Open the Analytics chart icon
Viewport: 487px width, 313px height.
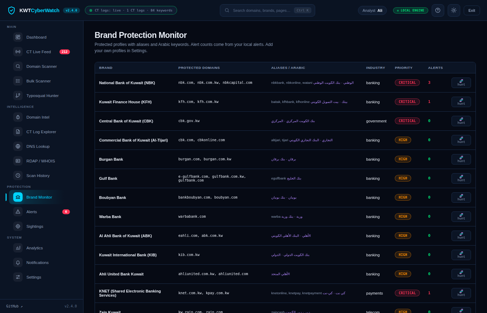tap(18, 248)
